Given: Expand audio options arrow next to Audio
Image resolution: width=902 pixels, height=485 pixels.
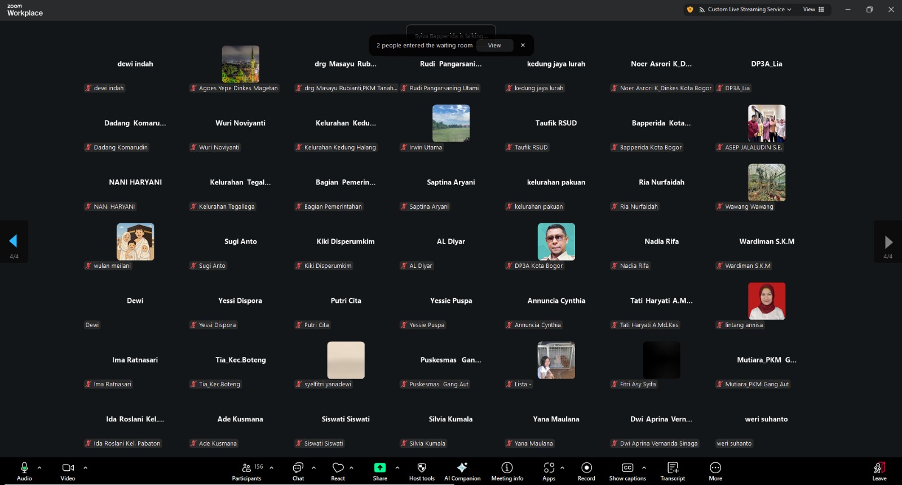Looking at the screenshot, I should [x=39, y=468].
